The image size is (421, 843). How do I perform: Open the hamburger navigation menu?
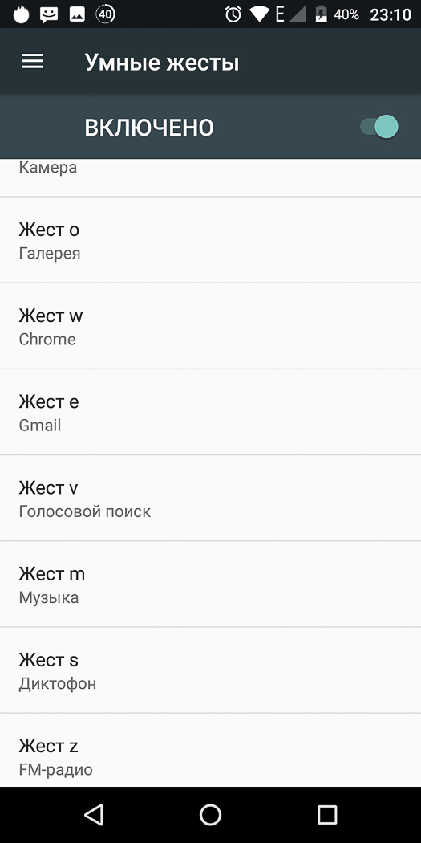click(33, 62)
